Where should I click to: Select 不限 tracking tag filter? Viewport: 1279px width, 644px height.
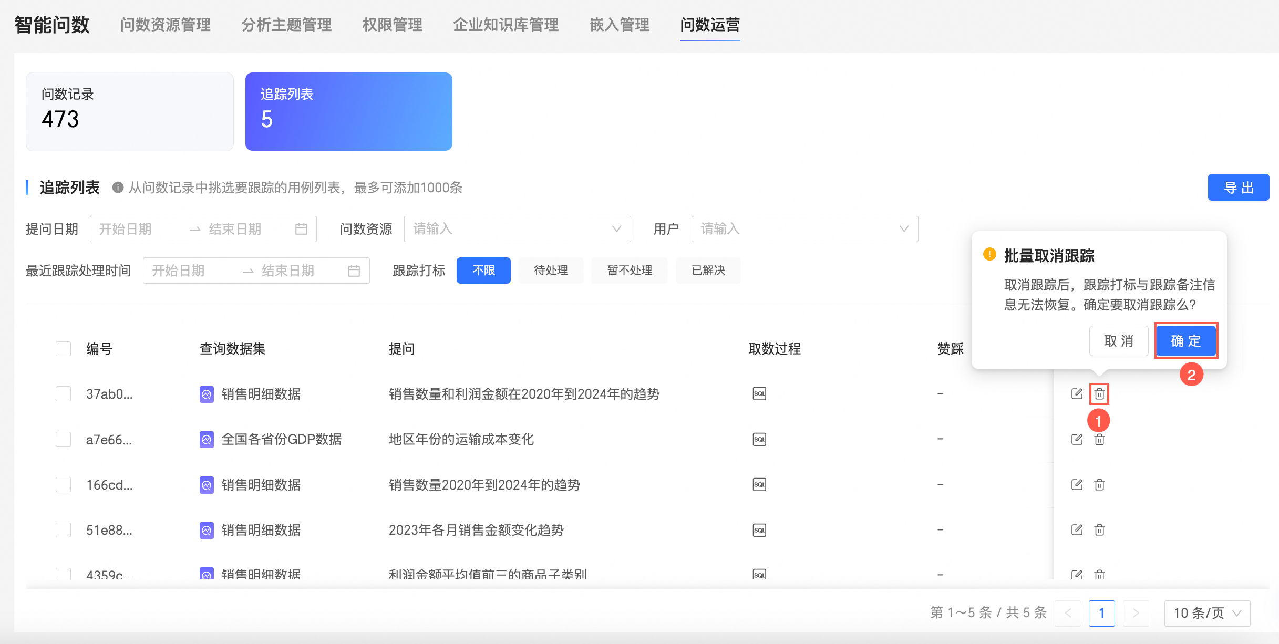(x=483, y=271)
